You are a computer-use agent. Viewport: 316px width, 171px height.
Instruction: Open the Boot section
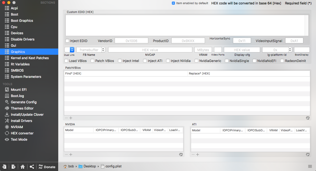(14, 14)
